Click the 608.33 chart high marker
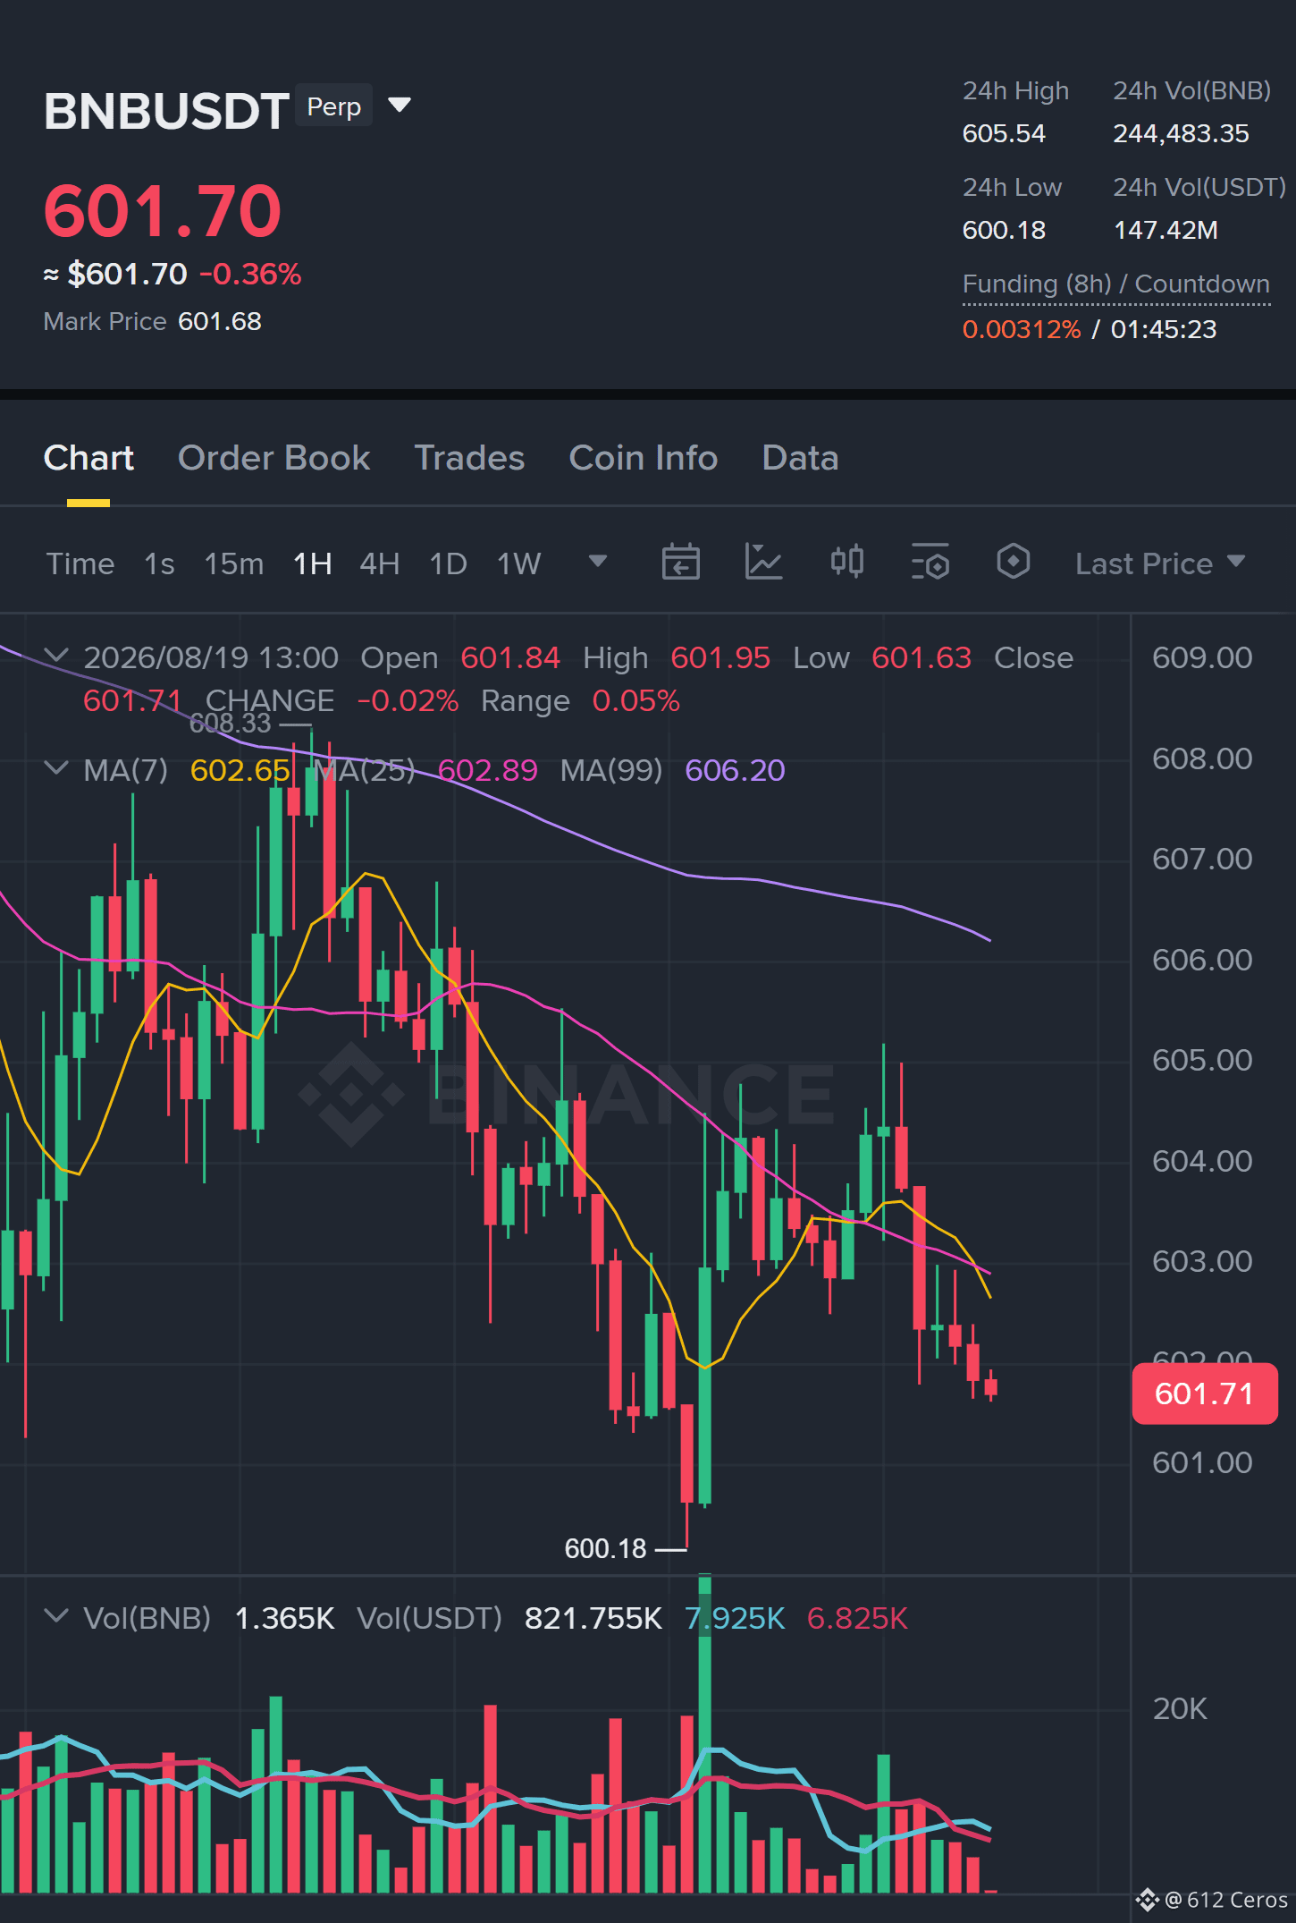This screenshot has width=1296, height=1923. (230, 723)
